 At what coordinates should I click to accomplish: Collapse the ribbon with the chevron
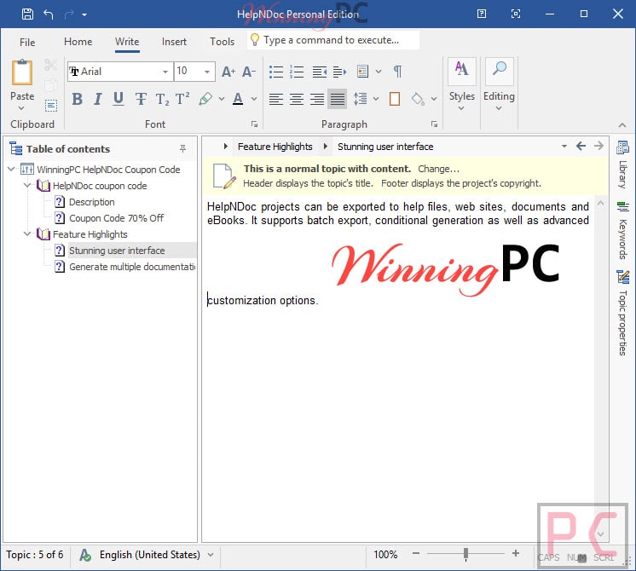click(622, 125)
